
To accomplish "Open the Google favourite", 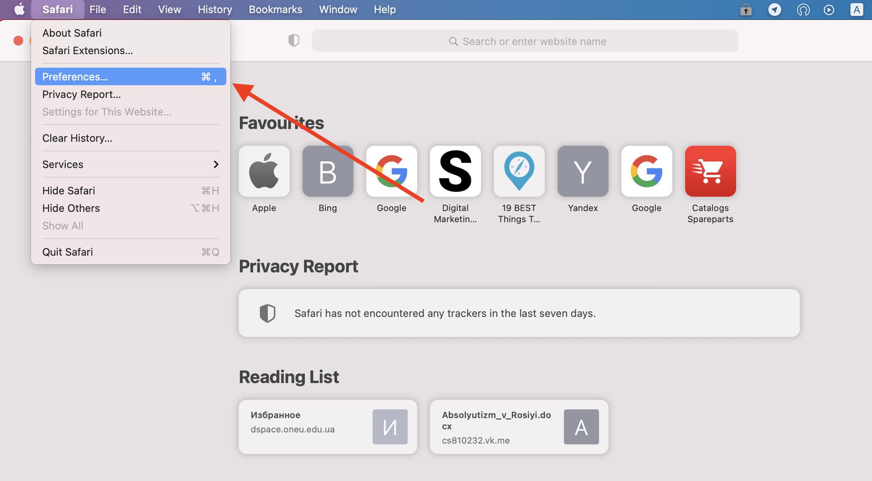I will tap(391, 171).
